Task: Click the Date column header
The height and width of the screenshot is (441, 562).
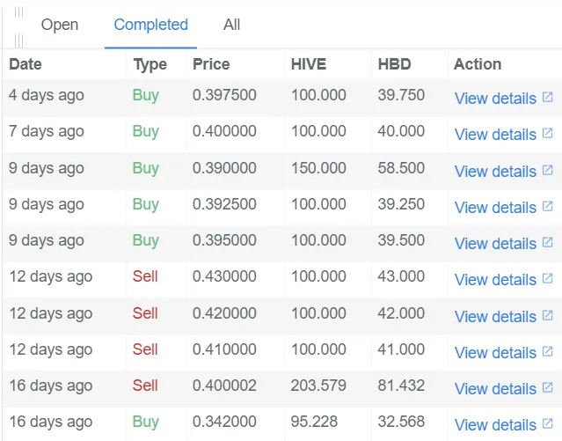Action: (26, 64)
